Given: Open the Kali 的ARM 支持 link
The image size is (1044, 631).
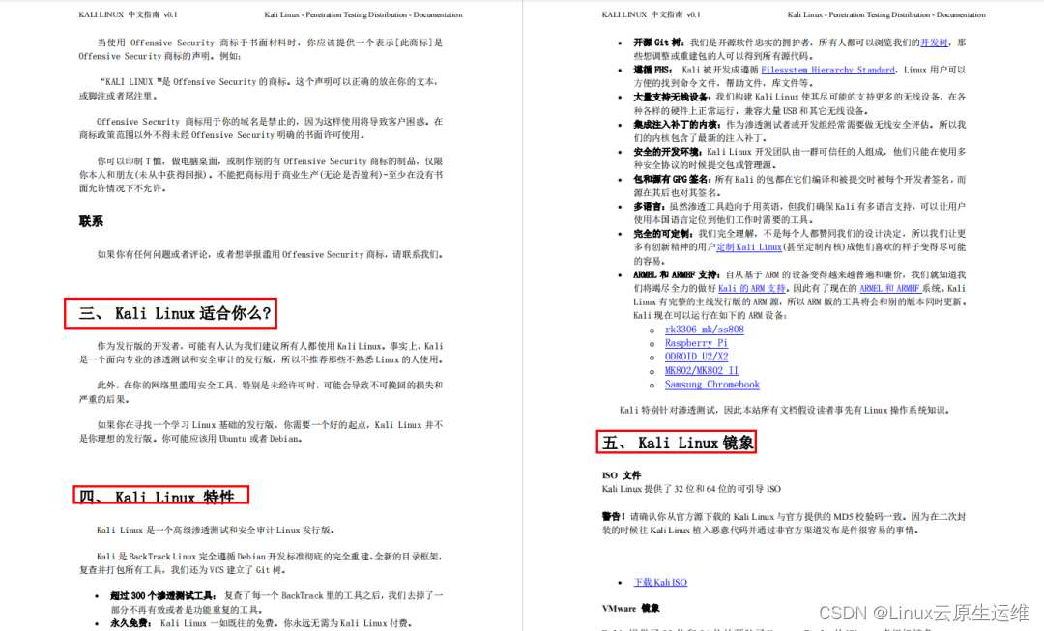Looking at the screenshot, I should coord(752,288).
